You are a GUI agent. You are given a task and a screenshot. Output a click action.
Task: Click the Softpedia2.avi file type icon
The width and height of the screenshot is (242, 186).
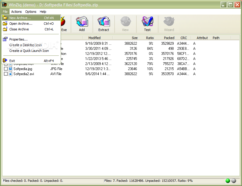click(10, 74)
